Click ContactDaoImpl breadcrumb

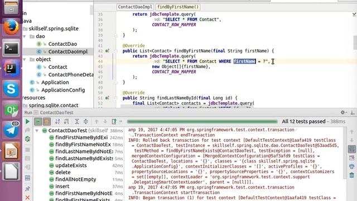point(135,7)
